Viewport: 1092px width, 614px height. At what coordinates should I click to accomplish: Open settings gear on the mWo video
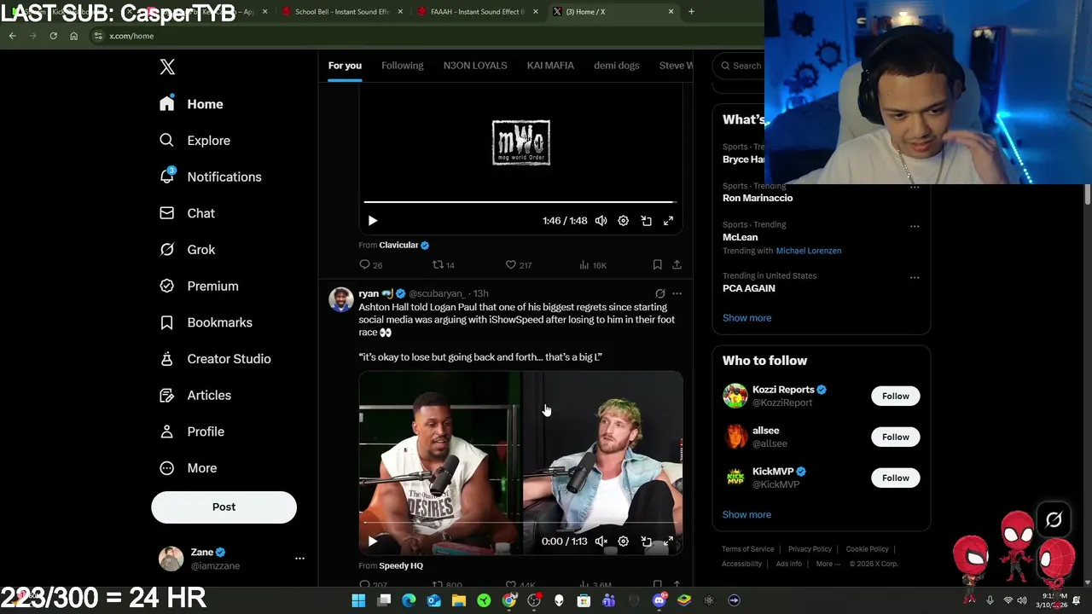(x=624, y=221)
